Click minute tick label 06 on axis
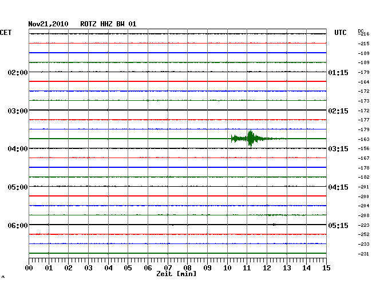Screen dimensions: 372x283 point(148,268)
